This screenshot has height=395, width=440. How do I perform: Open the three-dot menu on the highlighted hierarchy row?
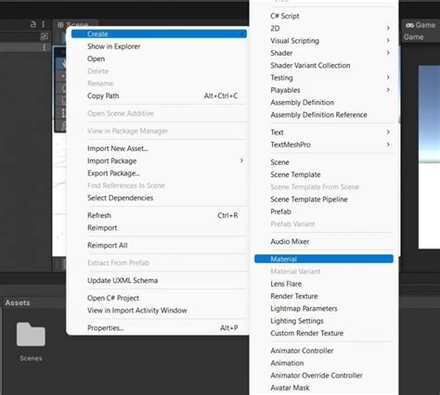tap(45, 47)
